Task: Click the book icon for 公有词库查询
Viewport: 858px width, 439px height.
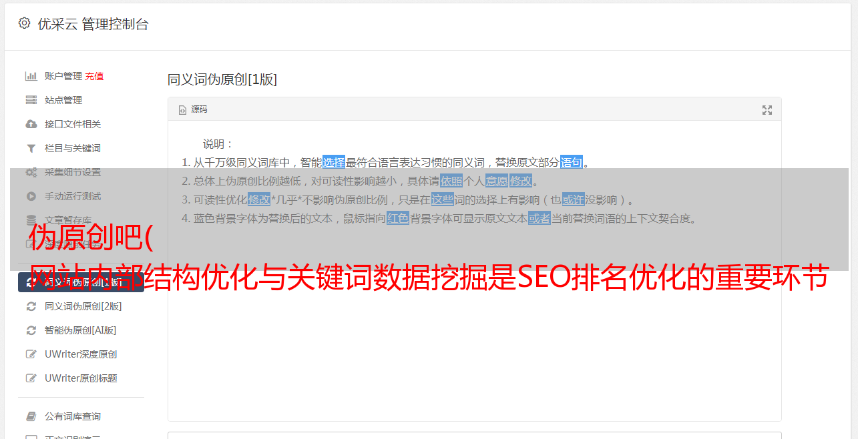Action: (x=31, y=416)
